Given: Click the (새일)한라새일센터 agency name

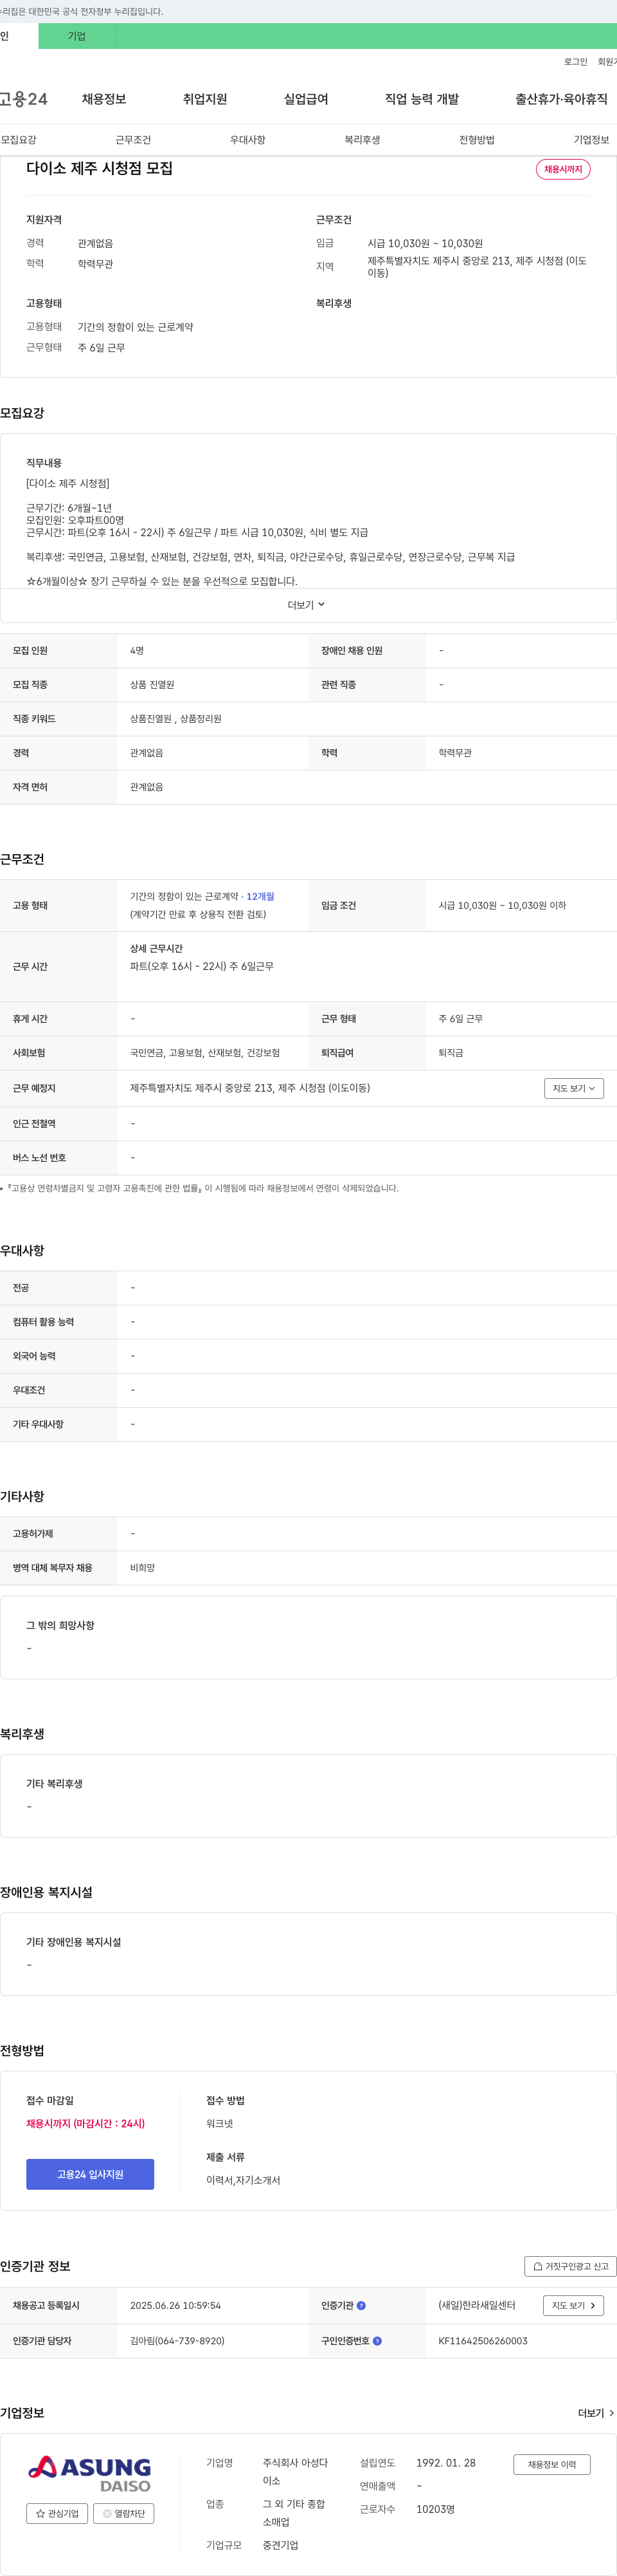Looking at the screenshot, I should pos(478,2305).
